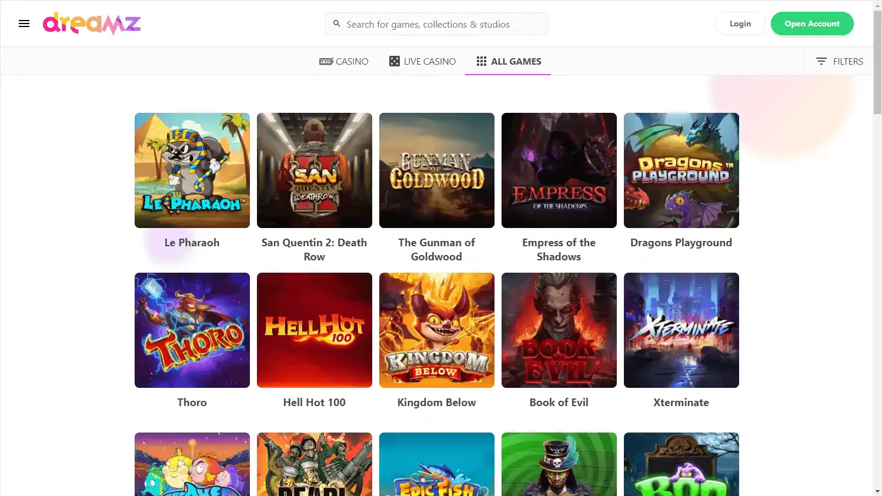
Task: Click the Thoro title text
Action: point(192,403)
